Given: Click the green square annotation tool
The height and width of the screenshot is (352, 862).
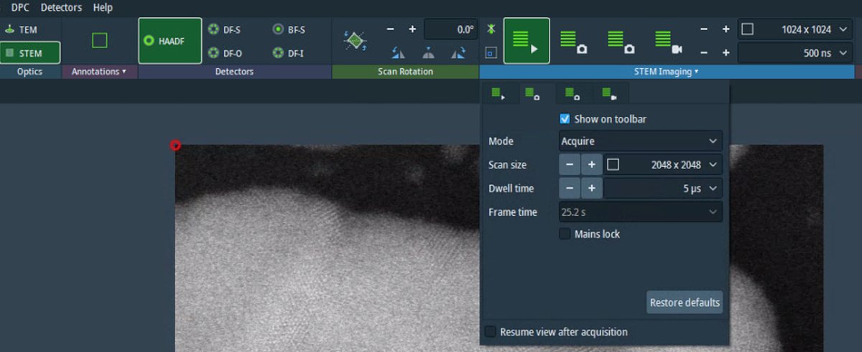Looking at the screenshot, I should (99, 41).
